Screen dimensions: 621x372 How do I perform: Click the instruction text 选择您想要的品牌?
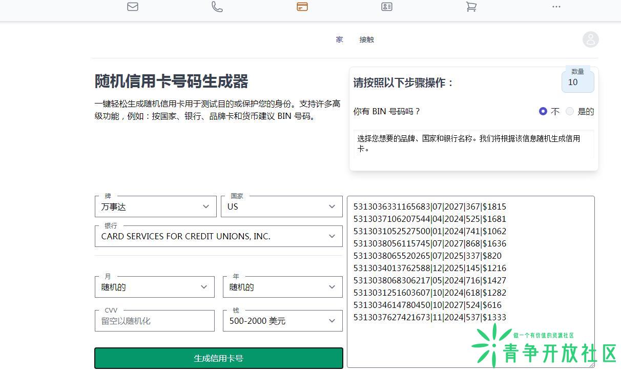(x=469, y=143)
